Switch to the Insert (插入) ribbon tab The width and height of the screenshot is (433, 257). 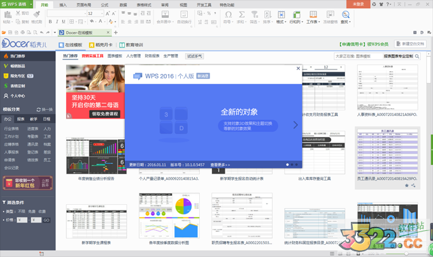pos(63,5)
